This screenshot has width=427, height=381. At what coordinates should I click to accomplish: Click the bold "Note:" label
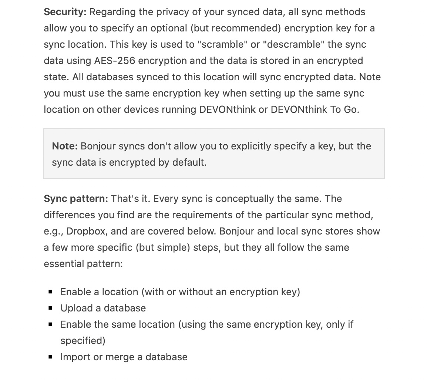point(65,146)
